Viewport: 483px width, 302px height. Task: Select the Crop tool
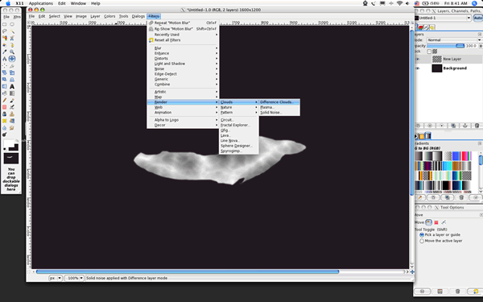[x=12, y=66]
